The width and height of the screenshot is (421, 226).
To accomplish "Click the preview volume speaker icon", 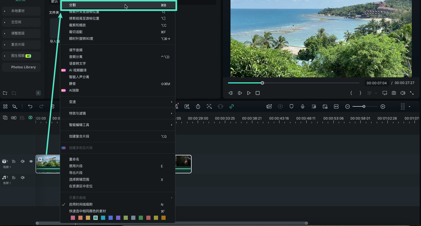I will [x=403, y=93].
